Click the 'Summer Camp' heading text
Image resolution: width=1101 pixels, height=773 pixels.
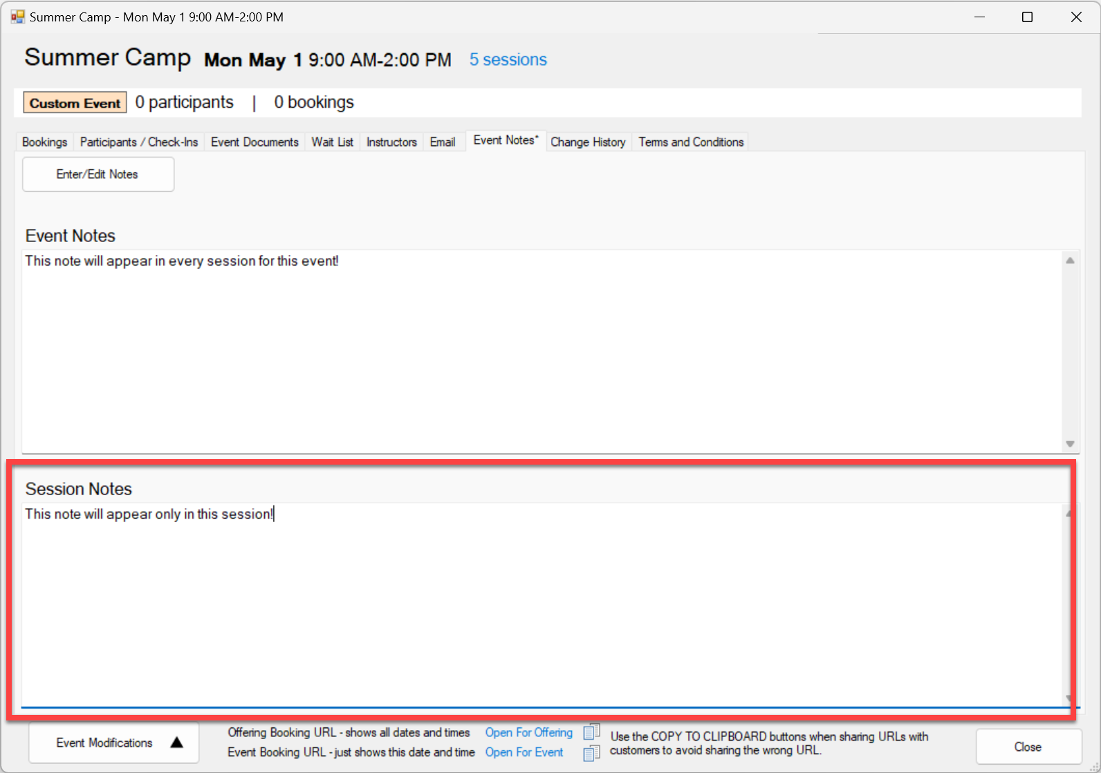[x=108, y=57]
